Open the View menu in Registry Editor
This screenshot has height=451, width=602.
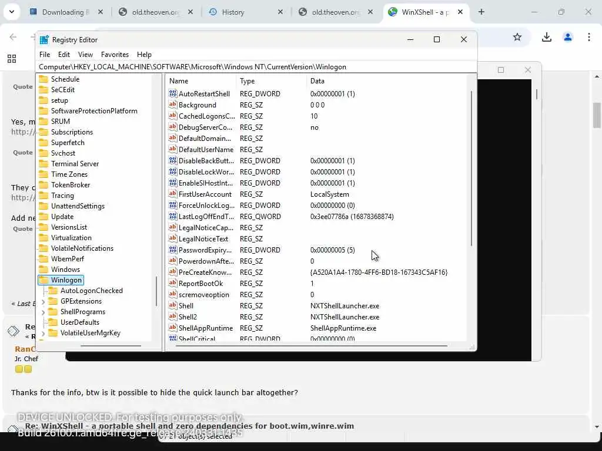[x=85, y=55]
